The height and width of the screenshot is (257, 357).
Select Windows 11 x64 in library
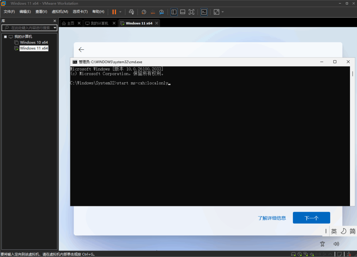click(34, 48)
